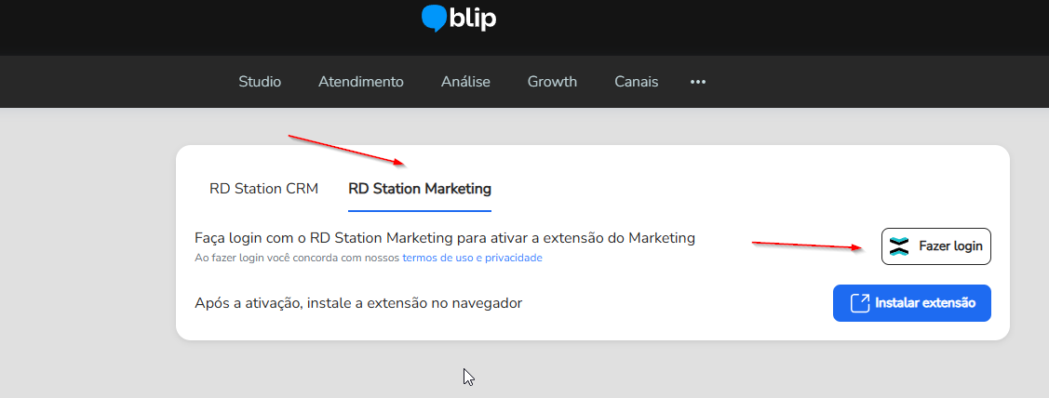Screen dimensions: 1049x398
Task: Click the Instalar extensão button
Action: click(x=912, y=303)
